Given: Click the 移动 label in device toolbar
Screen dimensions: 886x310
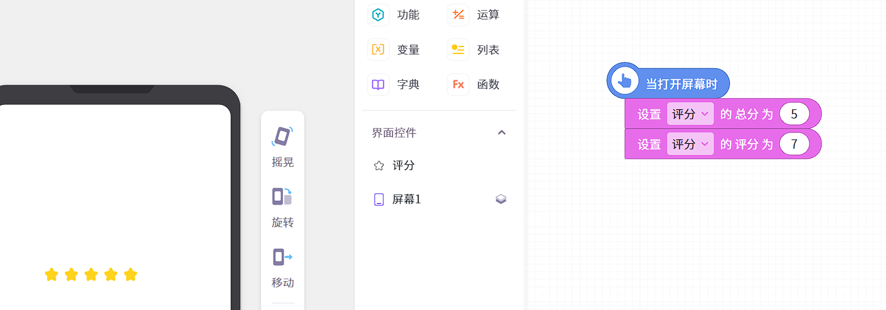Looking at the screenshot, I should tap(283, 282).
